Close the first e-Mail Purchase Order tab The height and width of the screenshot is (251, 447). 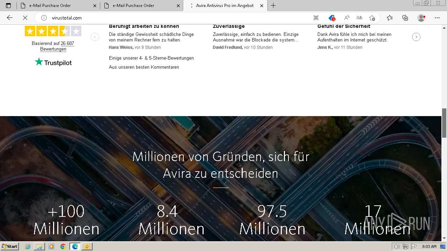[x=95, y=6]
